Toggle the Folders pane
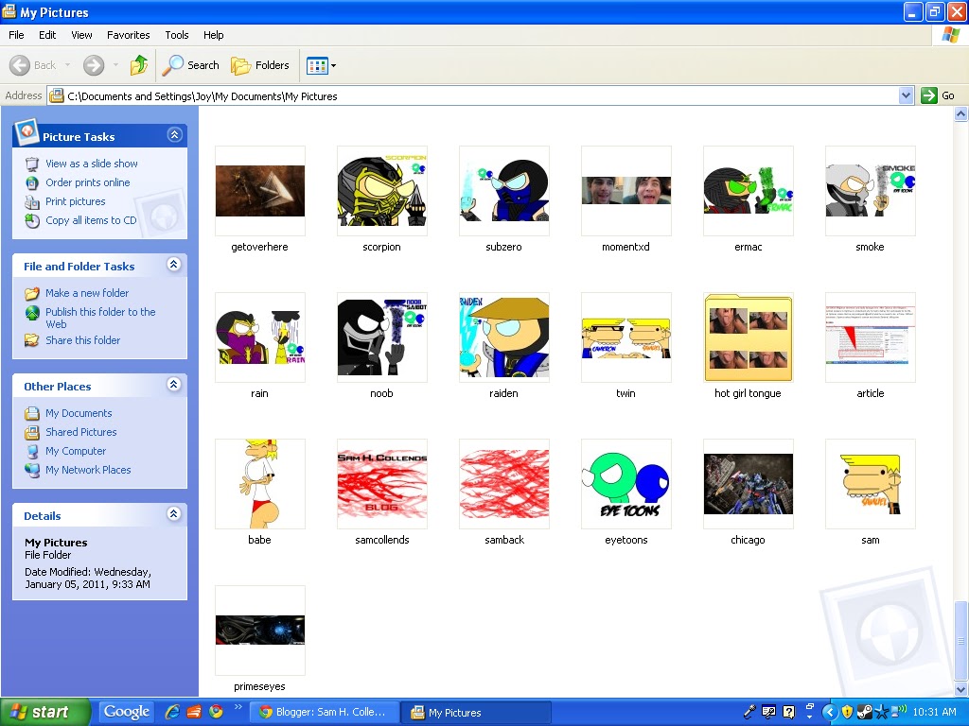Image resolution: width=969 pixels, height=726 pixels. tap(260, 65)
